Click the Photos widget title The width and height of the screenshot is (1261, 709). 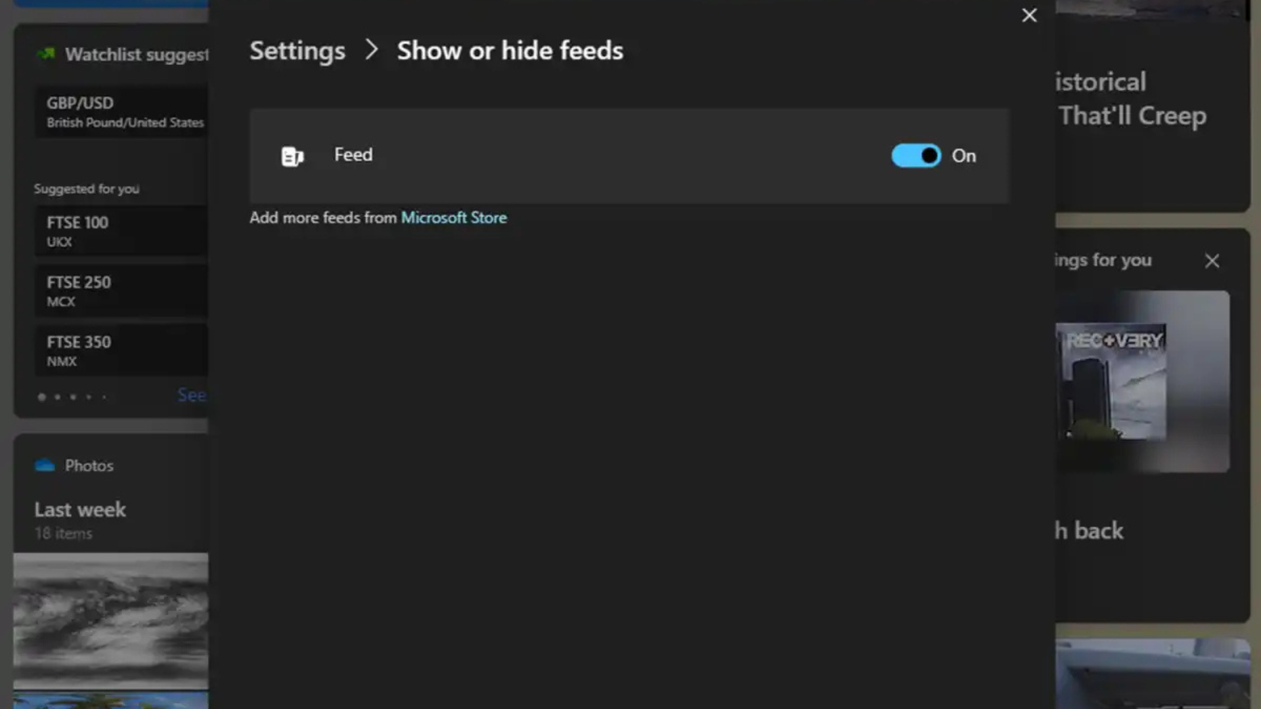(x=89, y=465)
